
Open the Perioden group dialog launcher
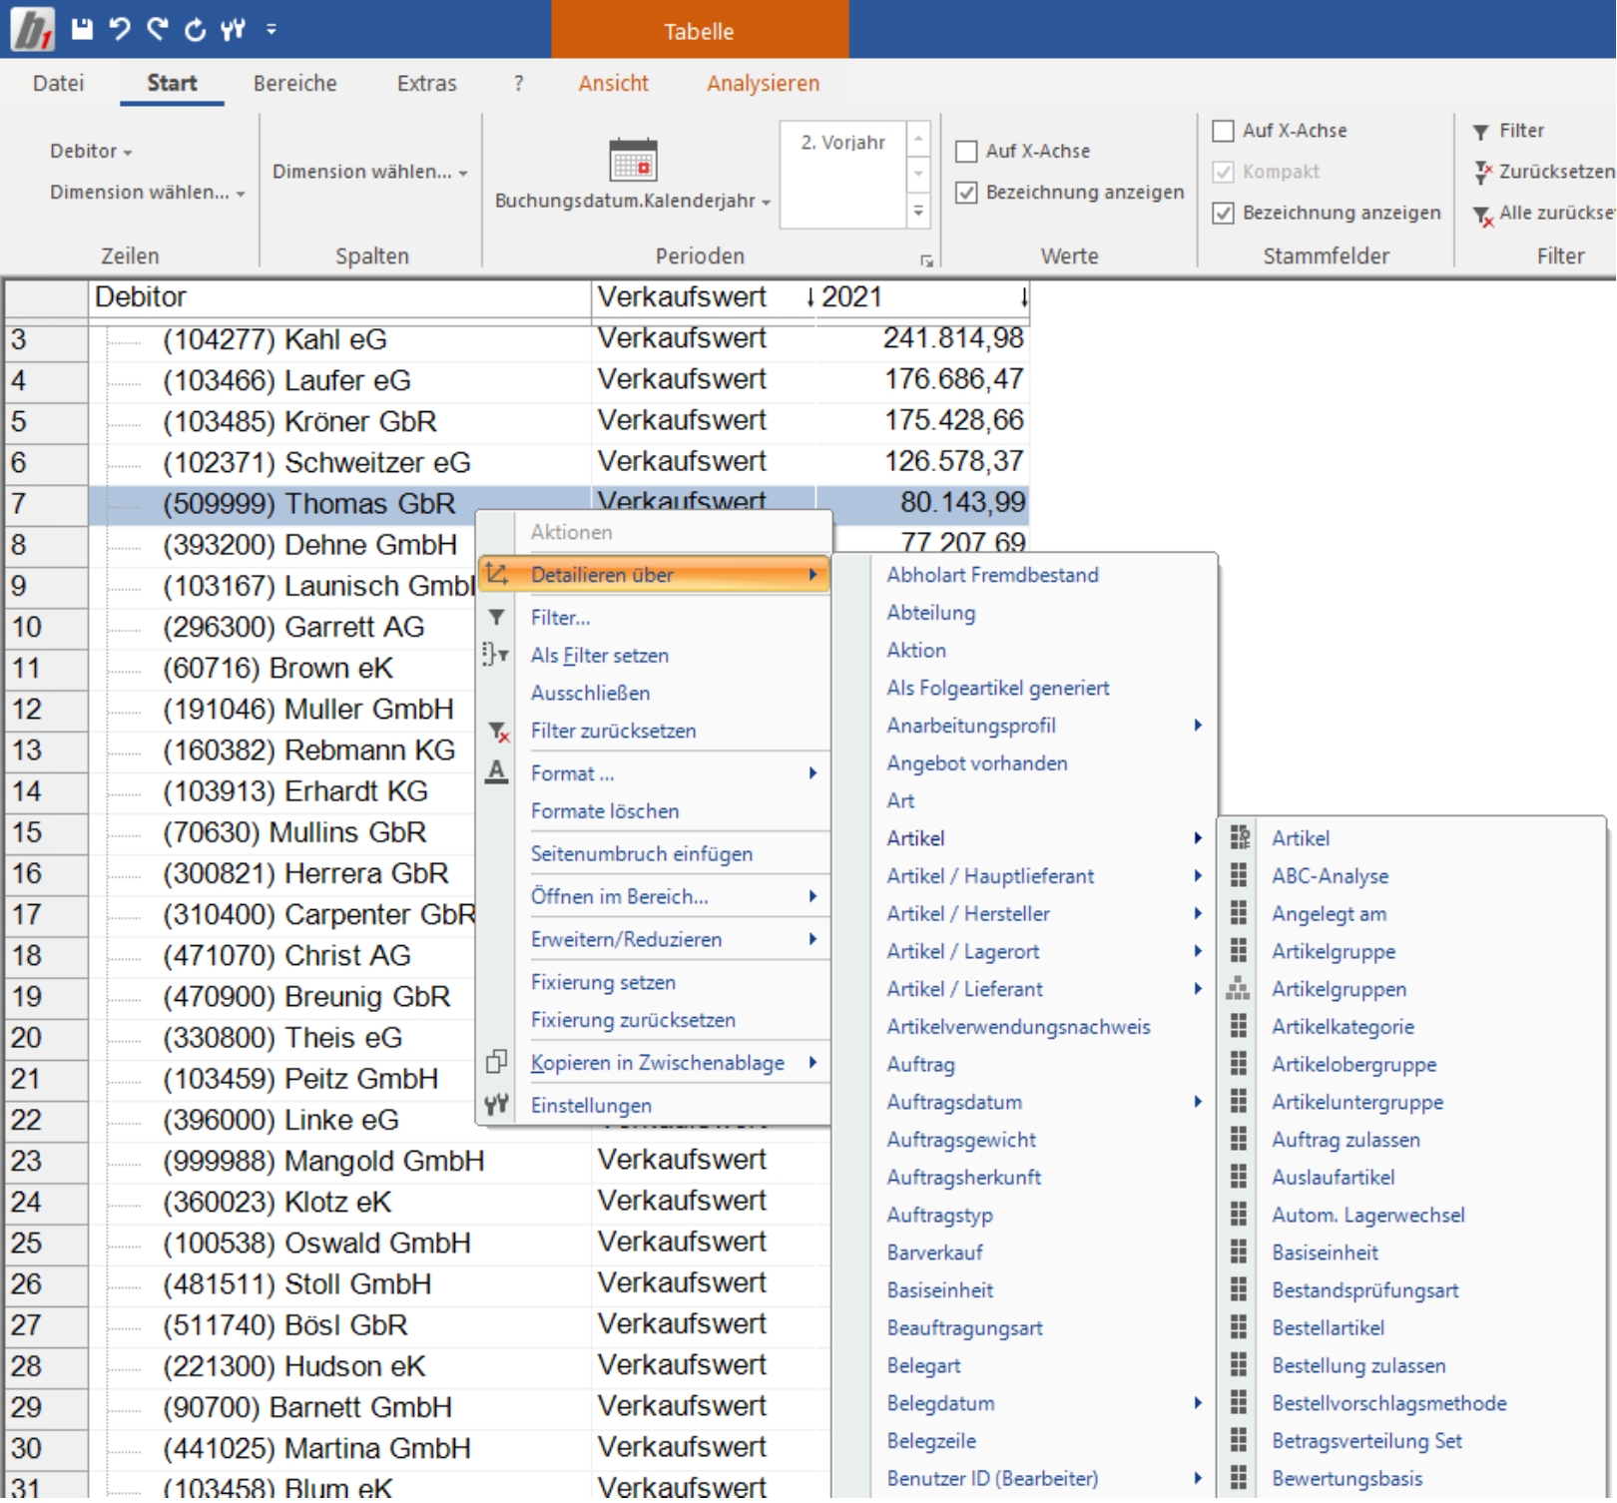click(x=927, y=261)
